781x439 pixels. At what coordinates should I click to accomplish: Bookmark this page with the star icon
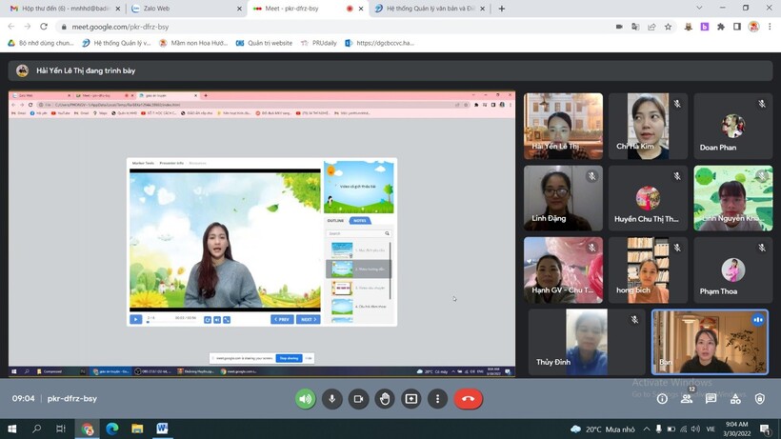(x=668, y=27)
